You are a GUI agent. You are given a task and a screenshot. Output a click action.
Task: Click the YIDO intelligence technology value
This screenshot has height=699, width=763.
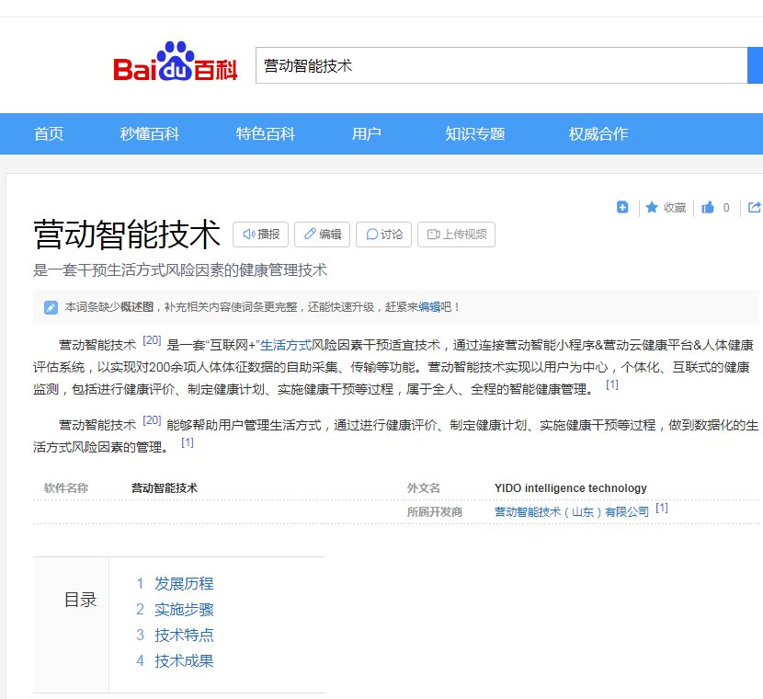coord(571,488)
